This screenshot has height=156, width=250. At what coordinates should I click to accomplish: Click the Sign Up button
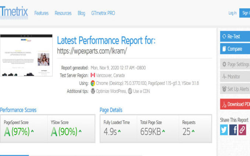click(x=244, y=13)
